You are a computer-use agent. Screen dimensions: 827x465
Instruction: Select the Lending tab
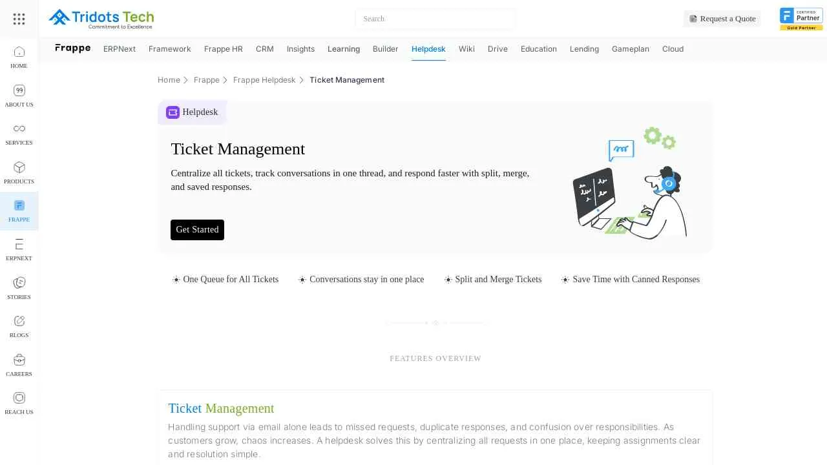584,49
